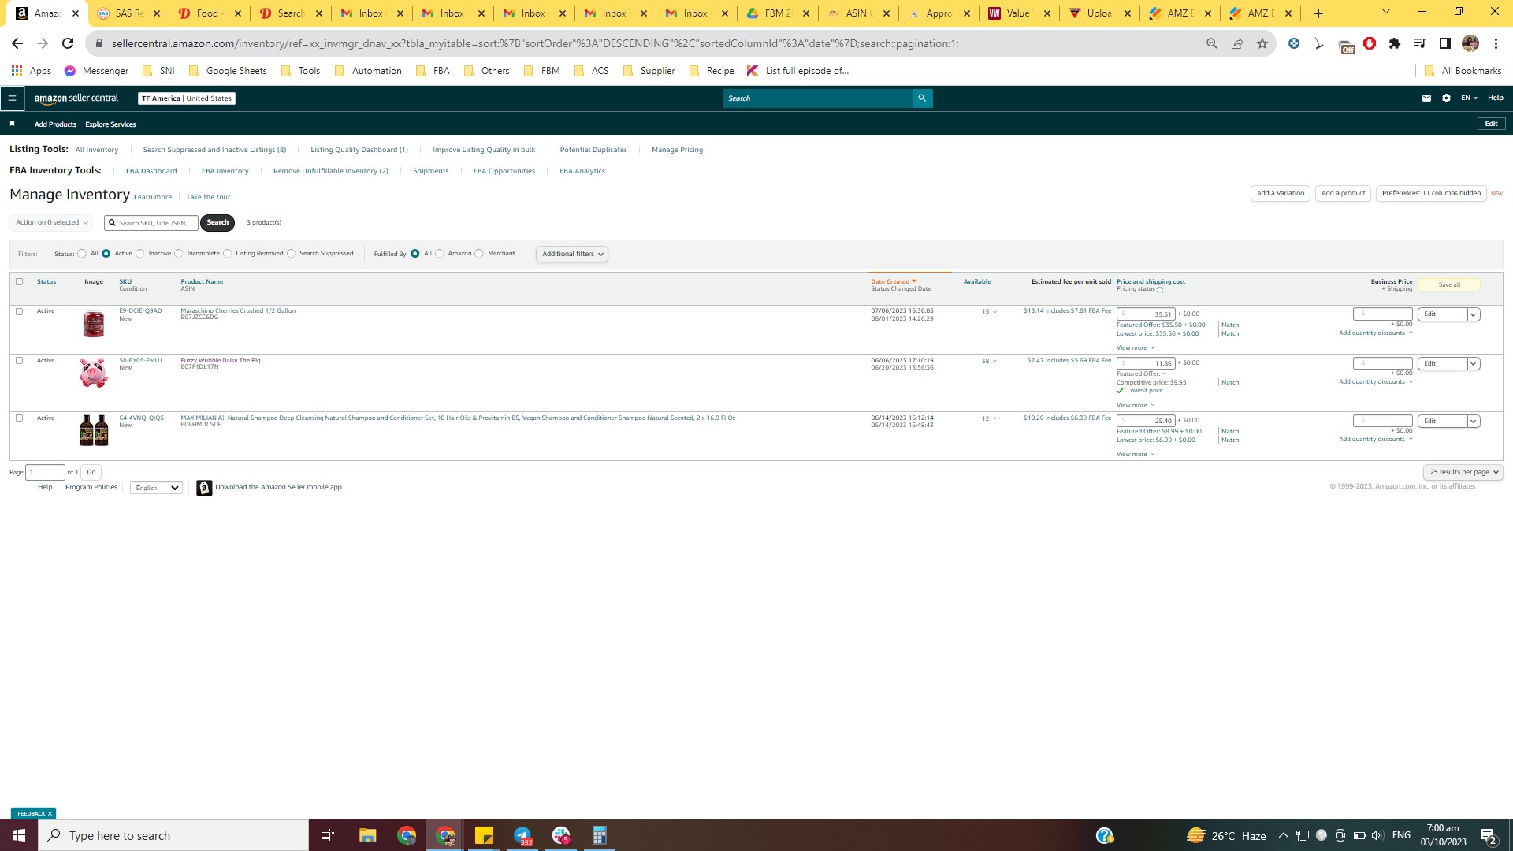Open the Edit dropdown arrow for Maraschino Cherries
This screenshot has height=851, width=1513.
pyautogui.click(x=1473, y=314)
